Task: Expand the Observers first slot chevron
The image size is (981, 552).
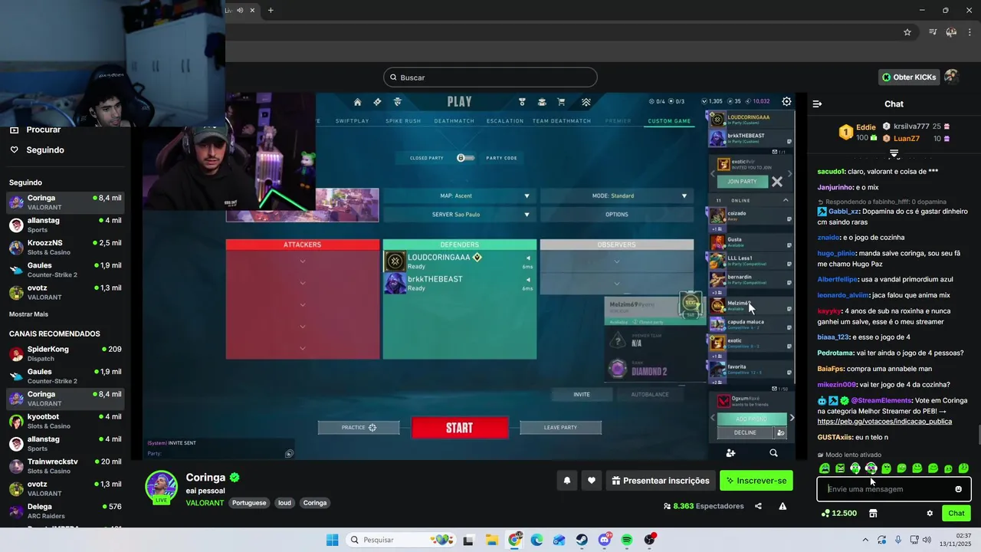Action: [617, 261]
